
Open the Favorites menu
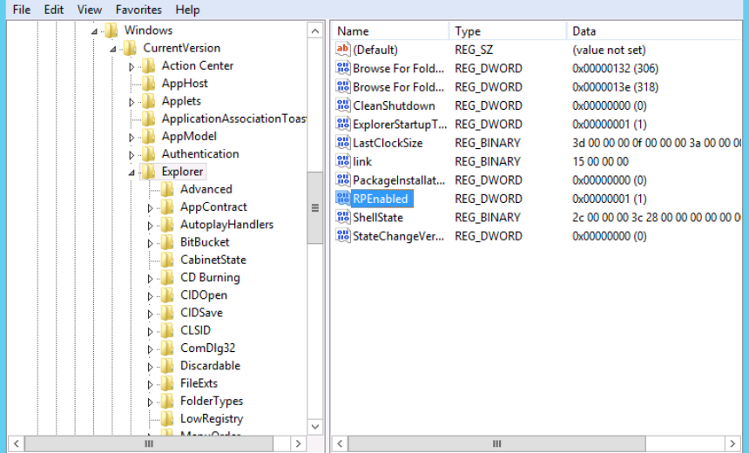coord(138,10)
